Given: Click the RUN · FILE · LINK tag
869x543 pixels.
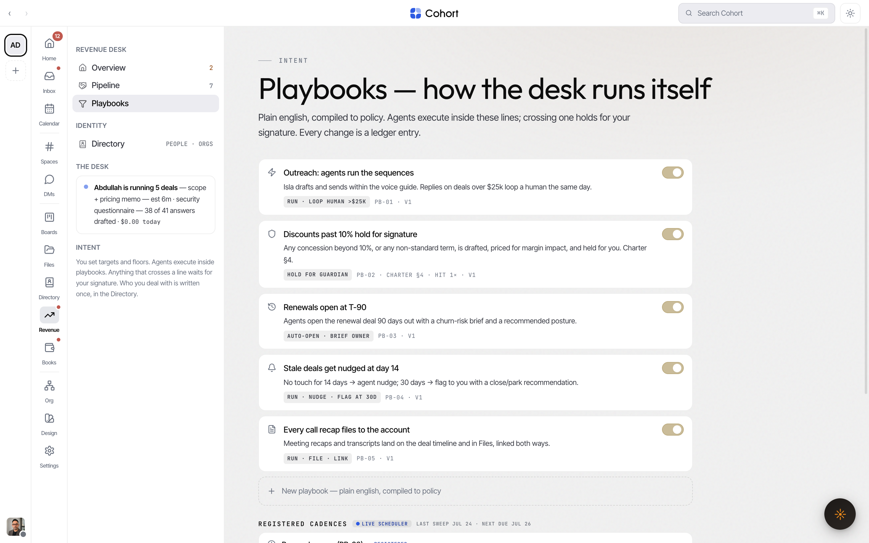Looking at the screenshot, I should click(317, 459).
